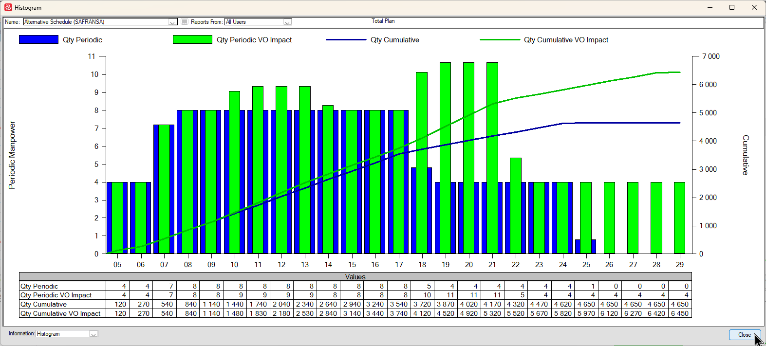The width and height of the screenshot is (766, 346).
Task: Click the red Histogram app icon in title bar
Action: pos(8,7)
